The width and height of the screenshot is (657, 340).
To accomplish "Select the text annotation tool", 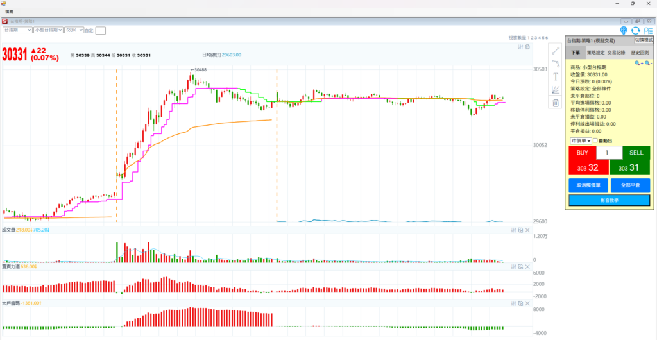I will 556,76.
